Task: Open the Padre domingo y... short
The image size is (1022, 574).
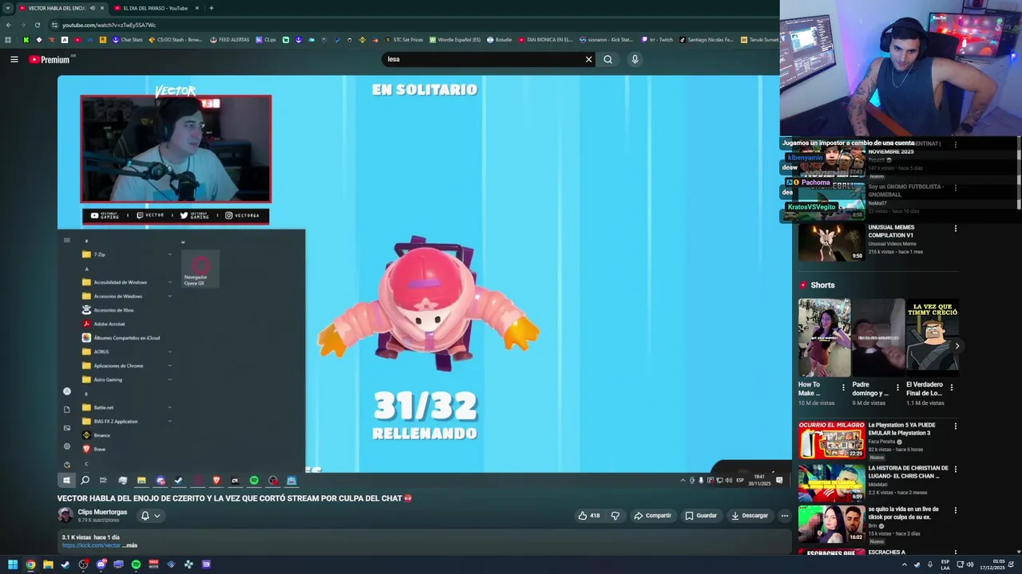Action: click(x=878, y=338)
